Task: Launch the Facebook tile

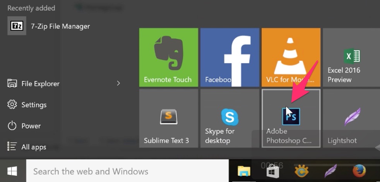Action: coord(230,57)
